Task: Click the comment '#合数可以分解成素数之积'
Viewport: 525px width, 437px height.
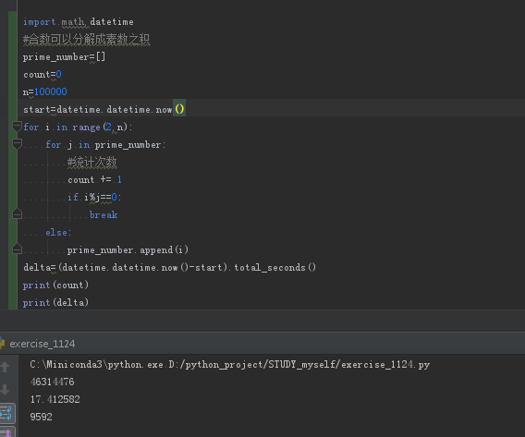Action: [86, 40]
